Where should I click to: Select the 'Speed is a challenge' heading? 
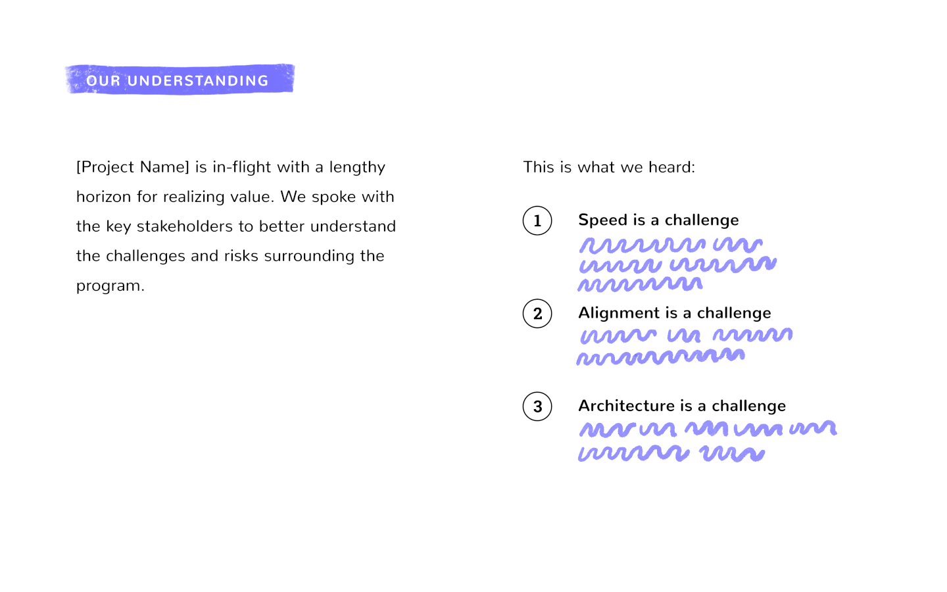tap(658, 220)
